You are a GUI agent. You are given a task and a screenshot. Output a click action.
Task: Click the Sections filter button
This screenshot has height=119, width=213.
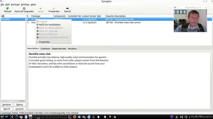pos(7,104)
